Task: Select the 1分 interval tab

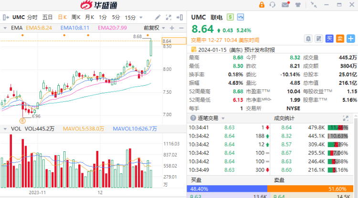Action: pos(103,17)
